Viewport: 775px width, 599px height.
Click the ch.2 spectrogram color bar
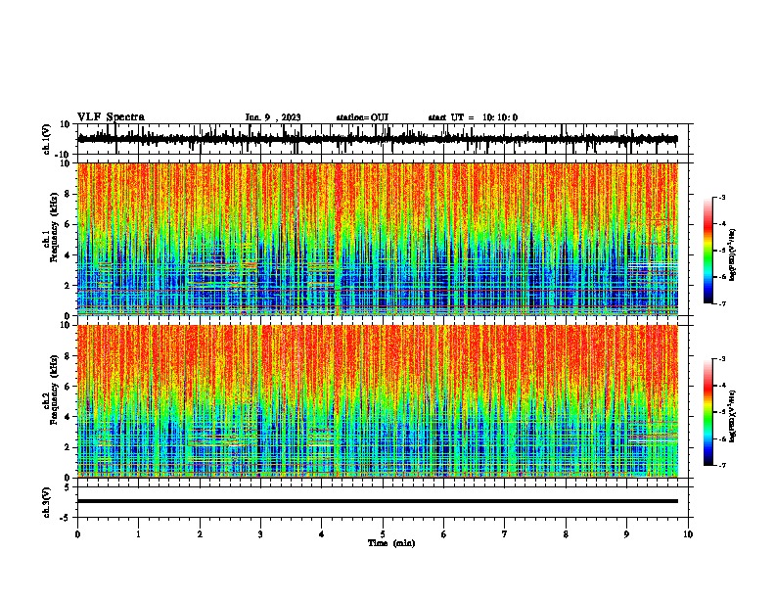pos(707,412)
